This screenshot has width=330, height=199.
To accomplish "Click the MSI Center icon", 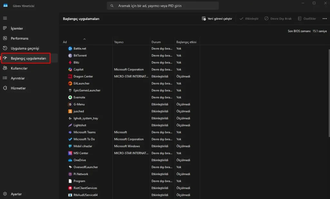I will [70, 153].
